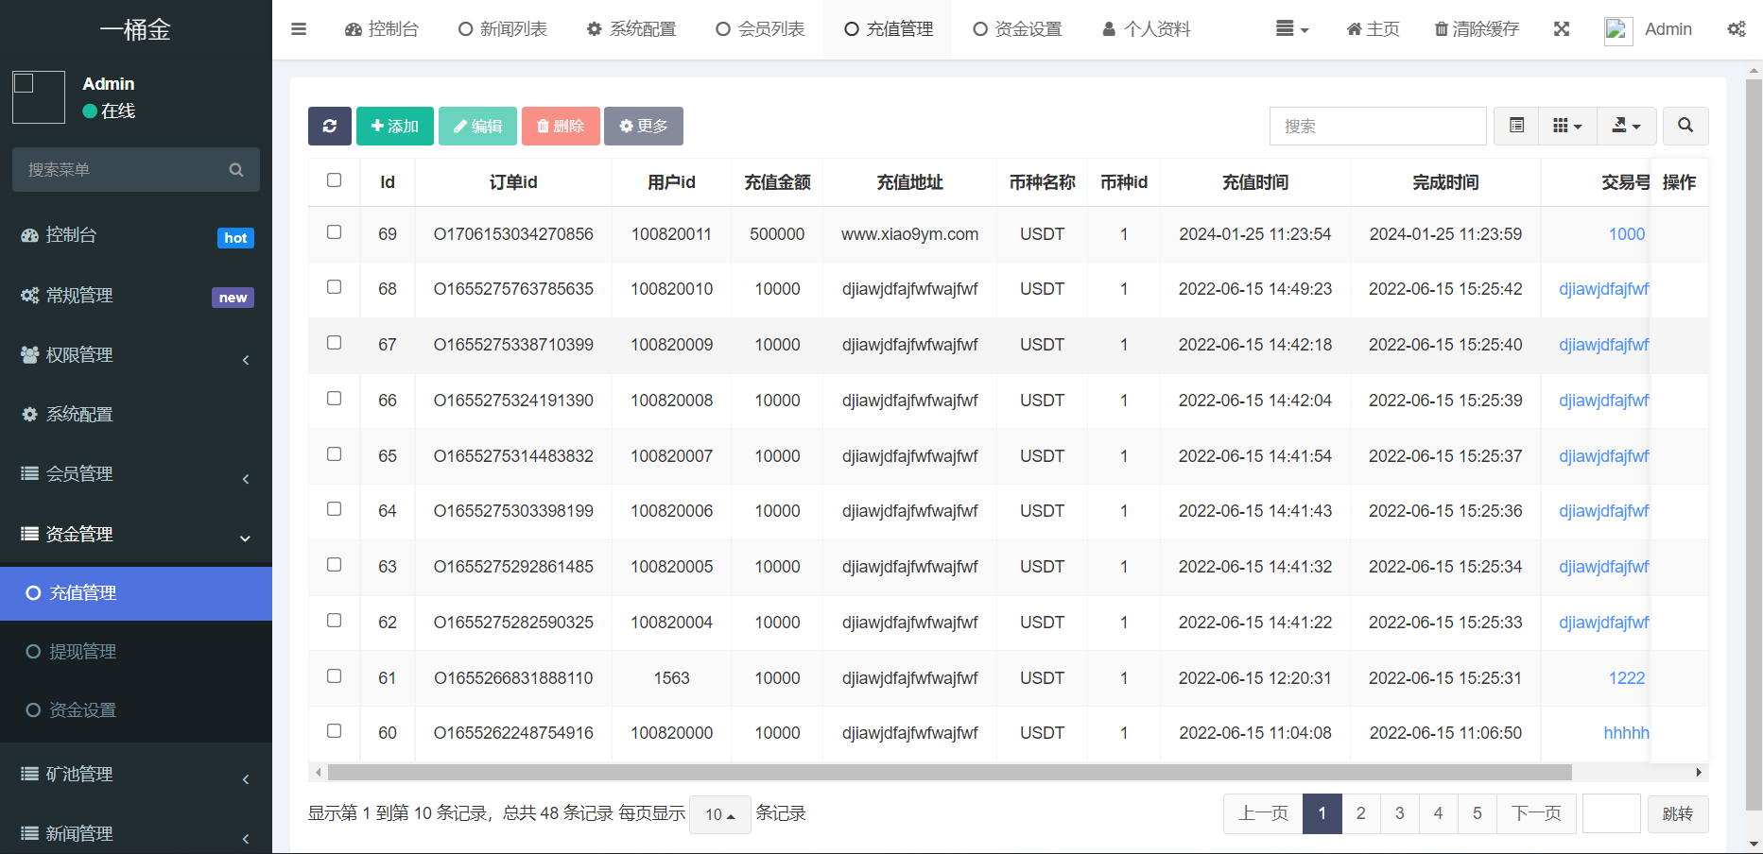Expand 矿池管理 sidebar menu
This screenshot has height=854, width=1763.
click(136, 774)
